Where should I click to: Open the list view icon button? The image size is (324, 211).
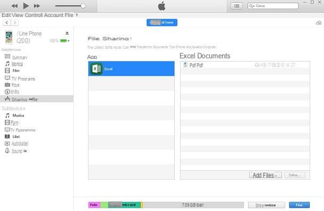click(x=236, y=6)
